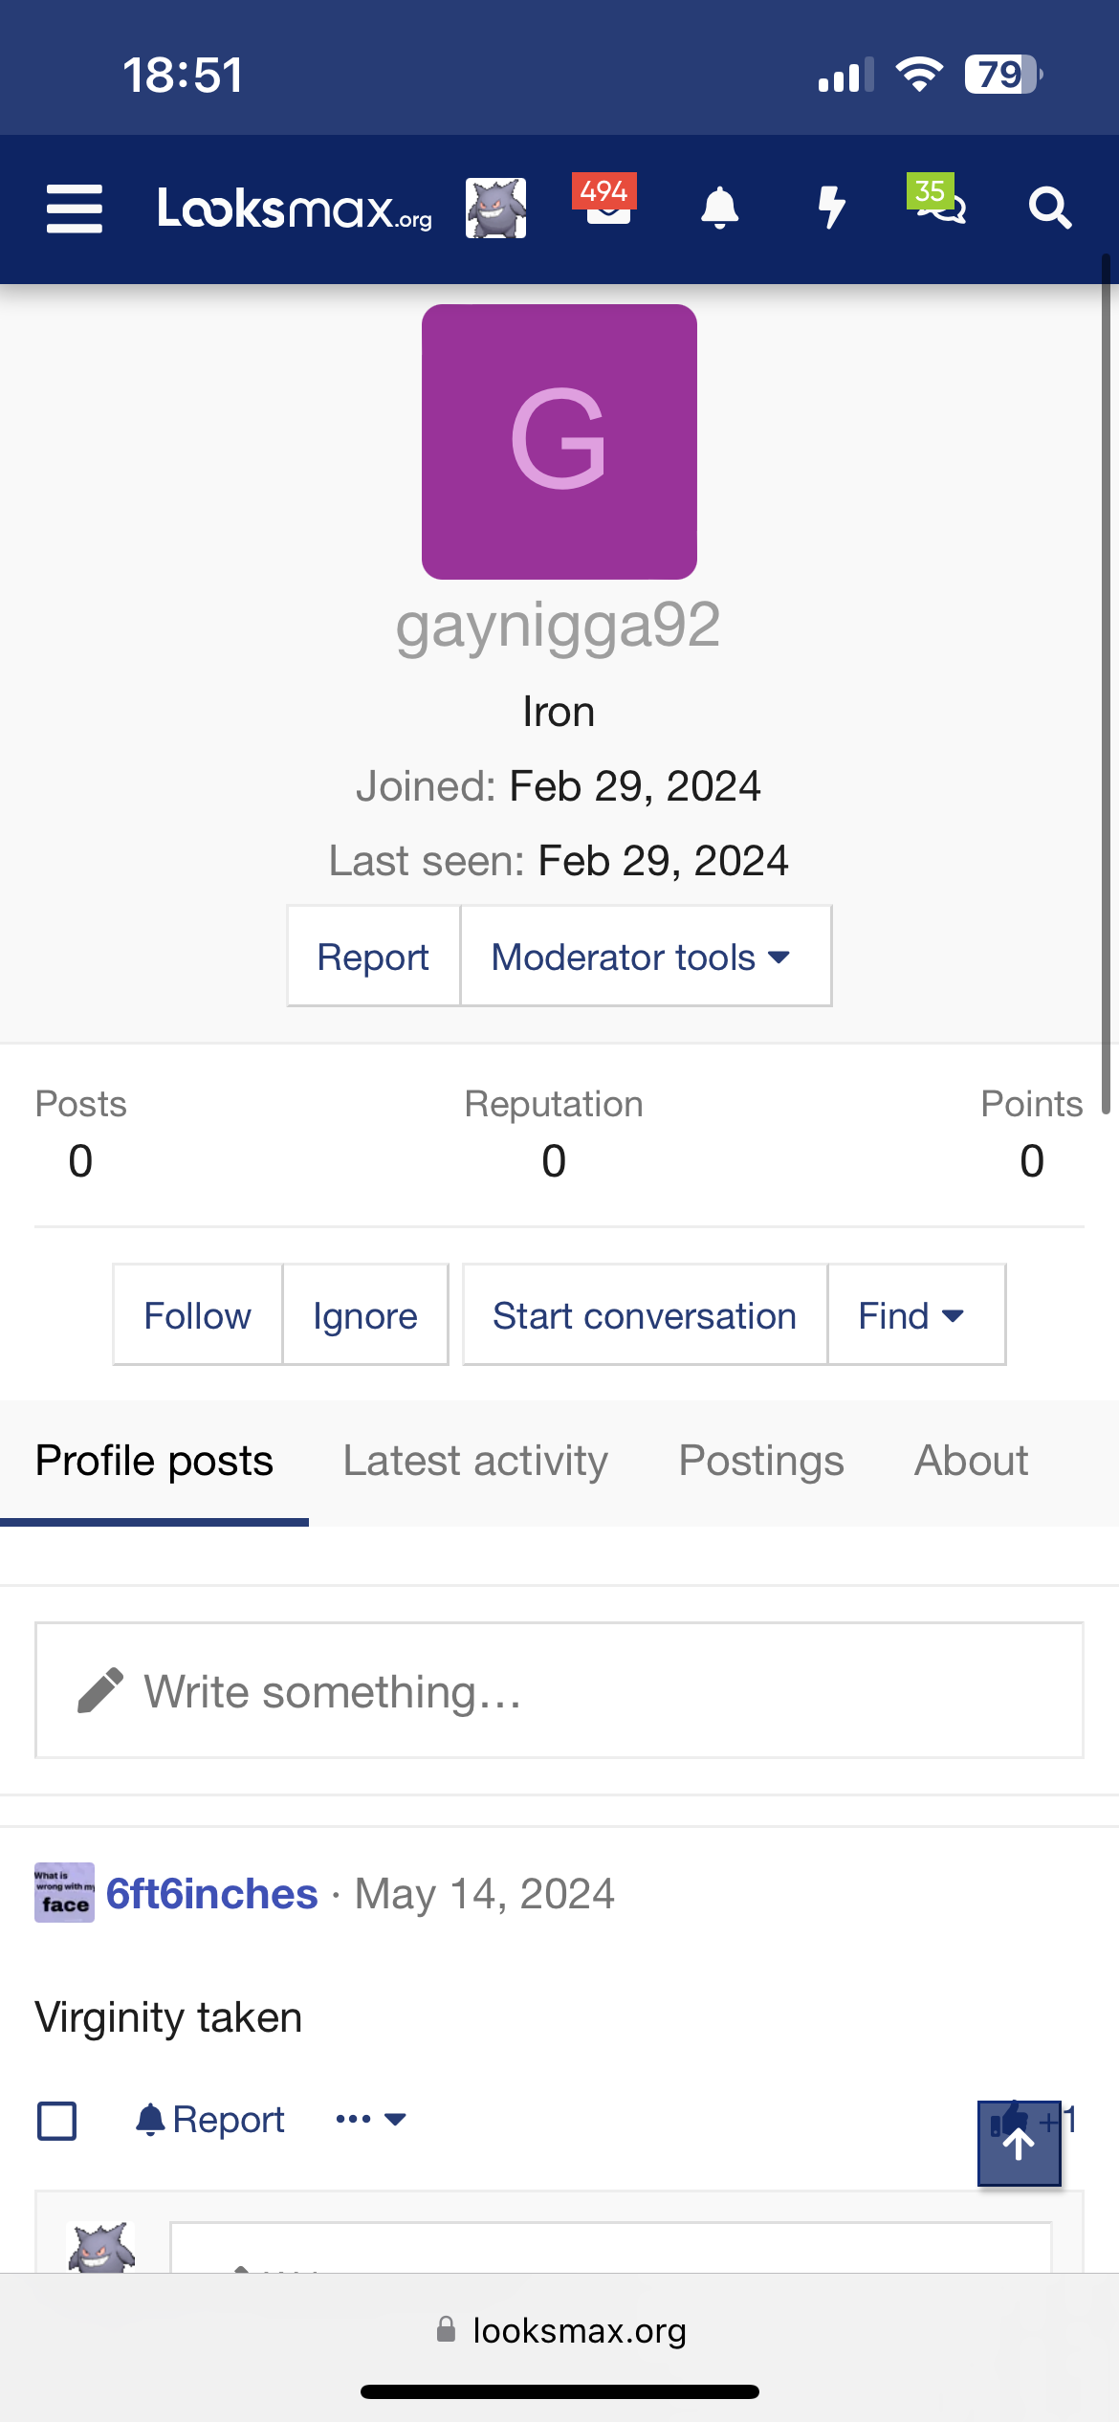Click the Follow button
This screenshot has height=2422, width=1119.
tap(197, 1315)
